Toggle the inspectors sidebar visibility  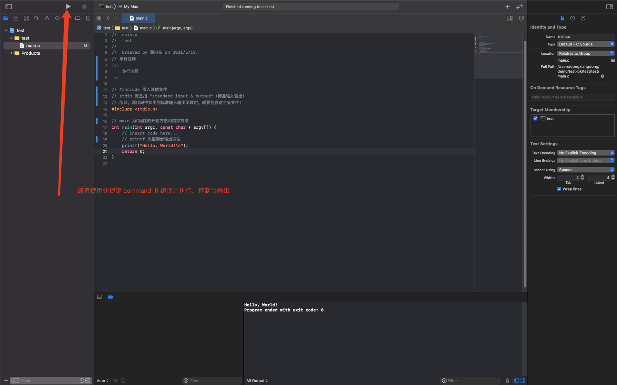tap(609, 7)
